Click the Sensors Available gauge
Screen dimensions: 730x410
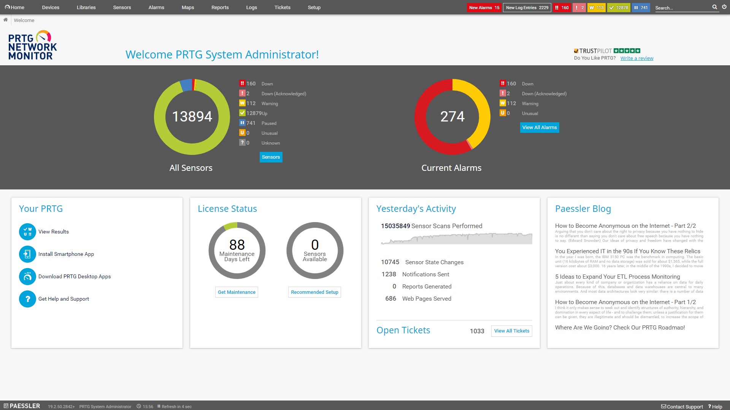[x=315, y=251]
